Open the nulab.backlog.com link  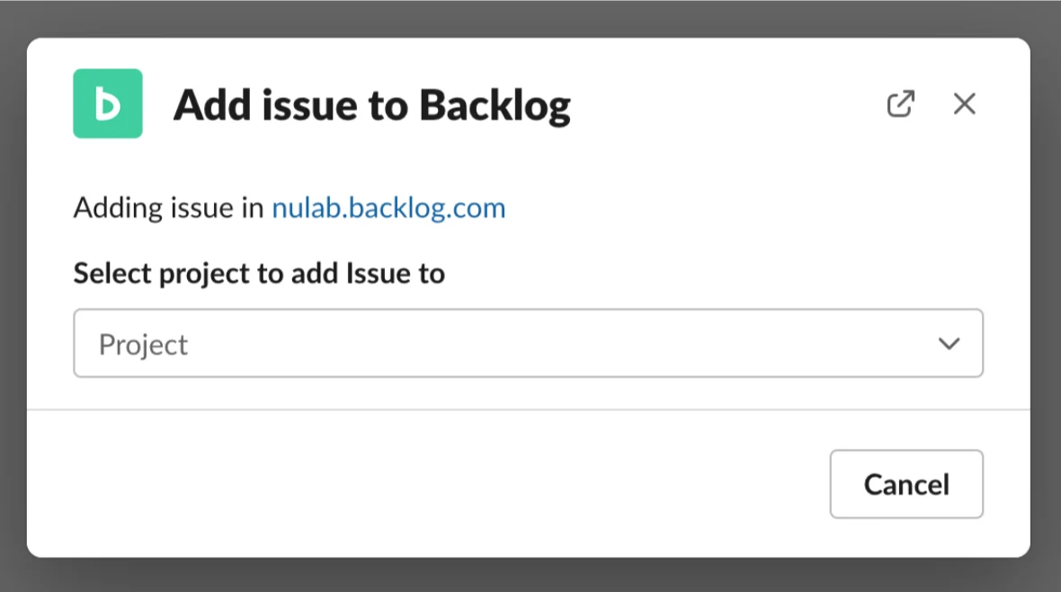pyautogui.click(x=388, y=208)
